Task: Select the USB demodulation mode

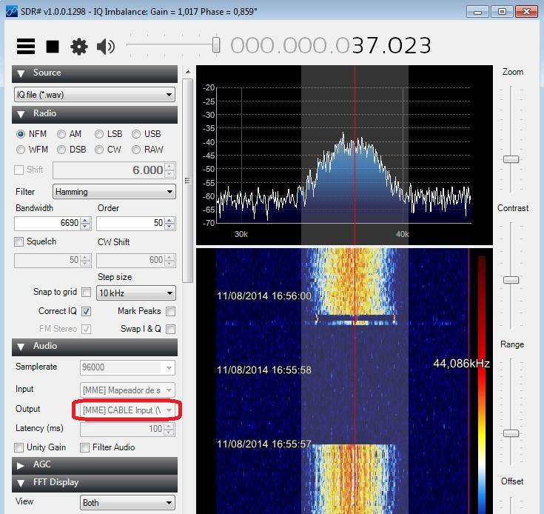Action: (x=137, y=134)
